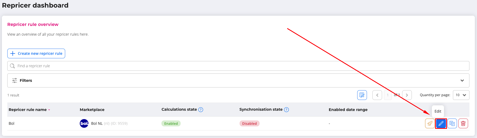Focus the Find a repricer rule search field
Viewport: 477px width, 138px height.
click(238, 66)
